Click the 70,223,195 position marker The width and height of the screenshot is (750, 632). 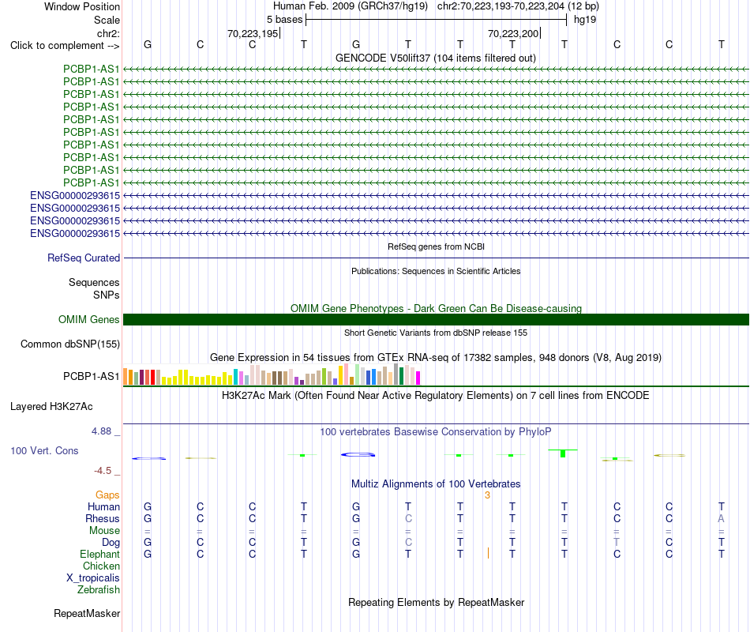pos(253,33)
